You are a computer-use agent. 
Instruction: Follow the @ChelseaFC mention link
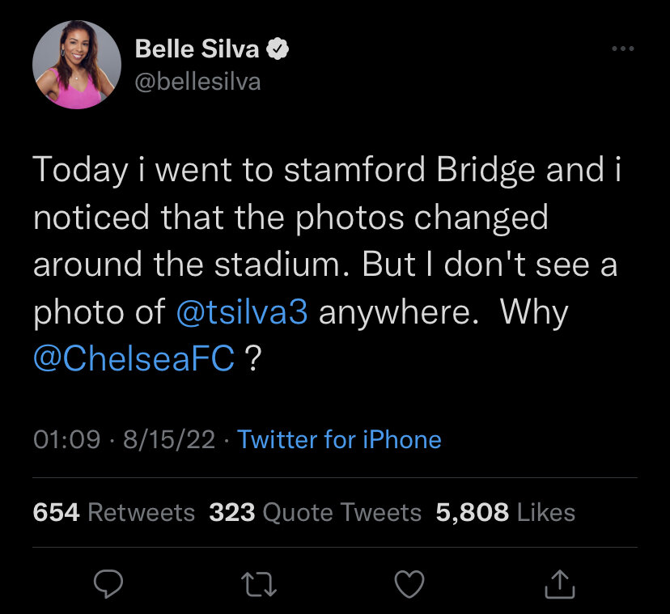coord(134,359)
